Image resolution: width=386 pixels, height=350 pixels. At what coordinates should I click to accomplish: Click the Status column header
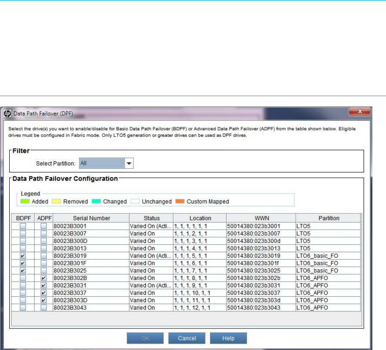click(x=151, y=218)
